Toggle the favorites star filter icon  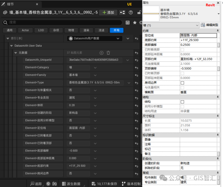click(135, 23)
